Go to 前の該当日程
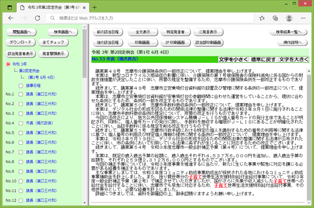 pyautogui.click(x=108, y=32)
